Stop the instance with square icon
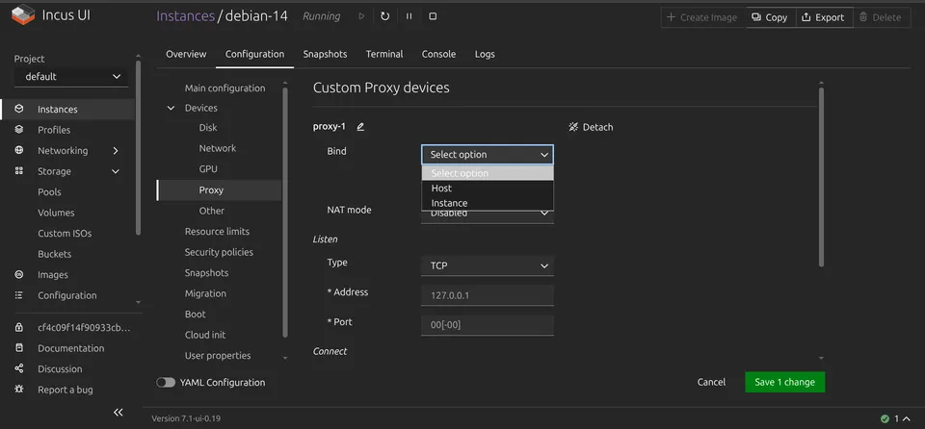Viewport: 925px width, 429px height. [433, 16]
